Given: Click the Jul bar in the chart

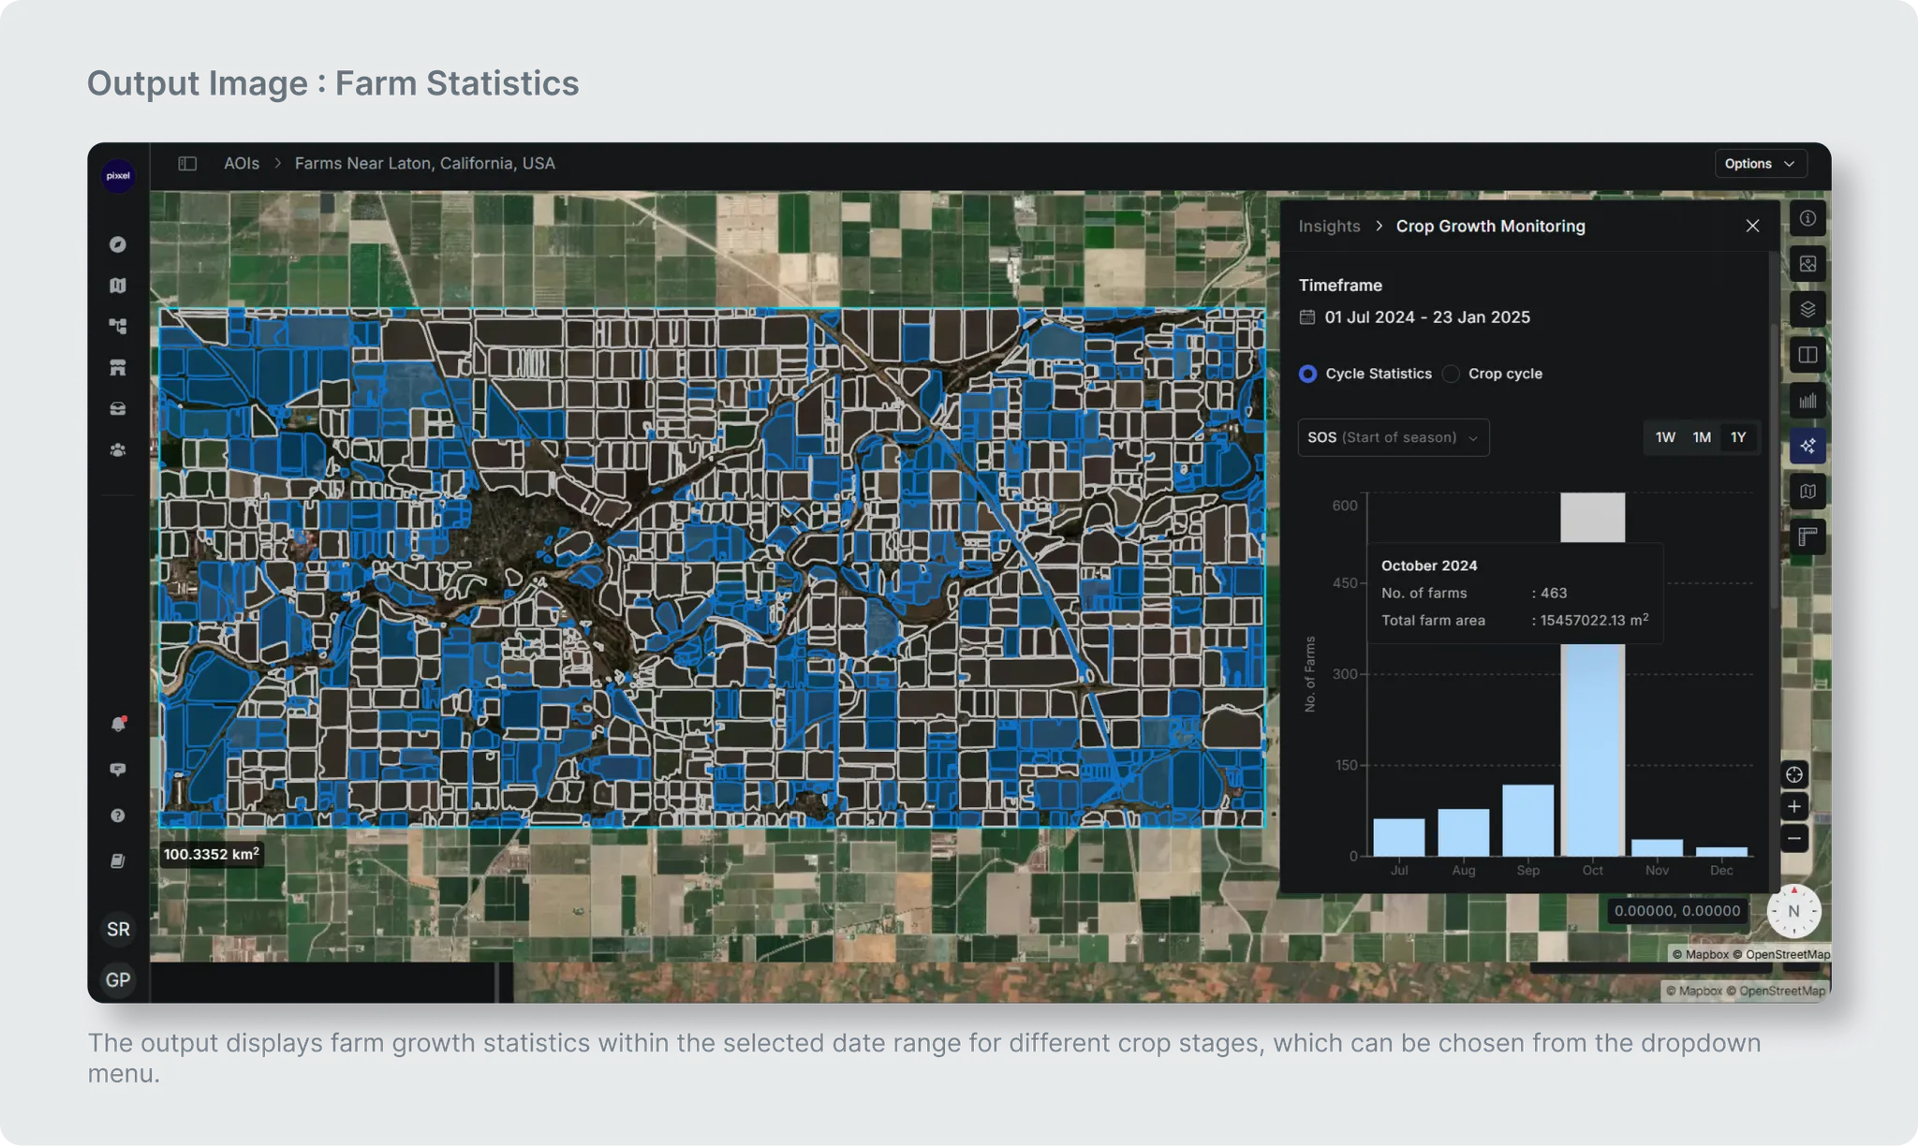Looking at the screenshot, I should 1399,837.
